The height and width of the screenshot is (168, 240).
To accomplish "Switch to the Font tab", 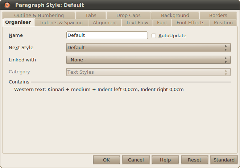I will pos(162,22).
